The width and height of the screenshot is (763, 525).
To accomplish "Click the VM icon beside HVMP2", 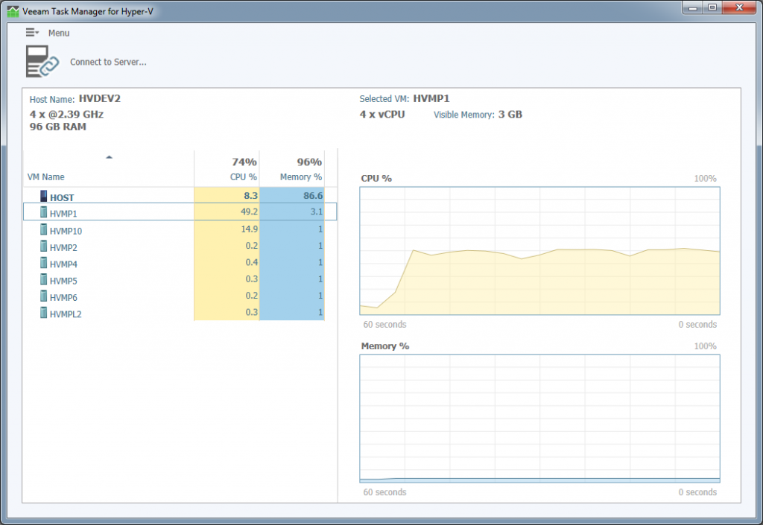I will click(x=42, y=246).
